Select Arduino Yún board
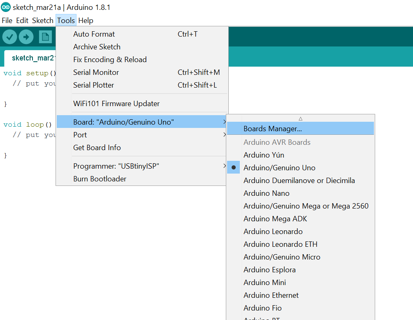This screenshot has width=413, height=320. [x=300, y=155]
